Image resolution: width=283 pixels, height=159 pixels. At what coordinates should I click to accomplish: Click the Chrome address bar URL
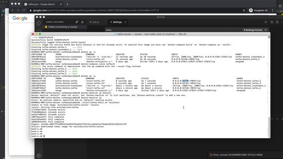96,11
